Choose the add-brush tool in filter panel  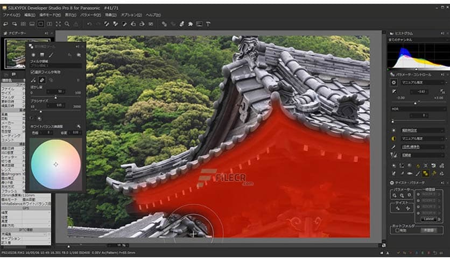(x=33, y=80)
